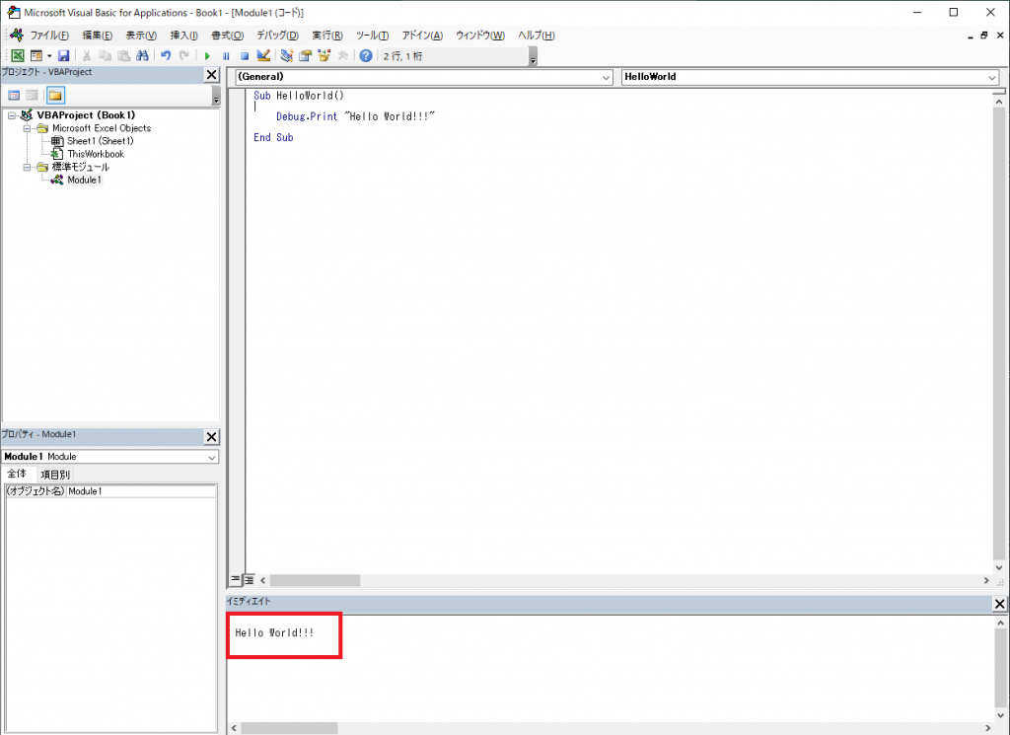Open the デバッグ(D) menu
Screen dimensions: 1010x735
[x=277, y=36]
